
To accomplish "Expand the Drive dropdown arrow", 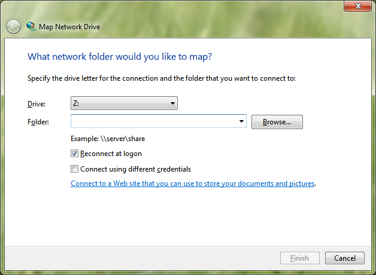I will (x=172, y=103).
